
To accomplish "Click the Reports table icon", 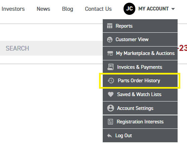I will (x=109, y=26).
